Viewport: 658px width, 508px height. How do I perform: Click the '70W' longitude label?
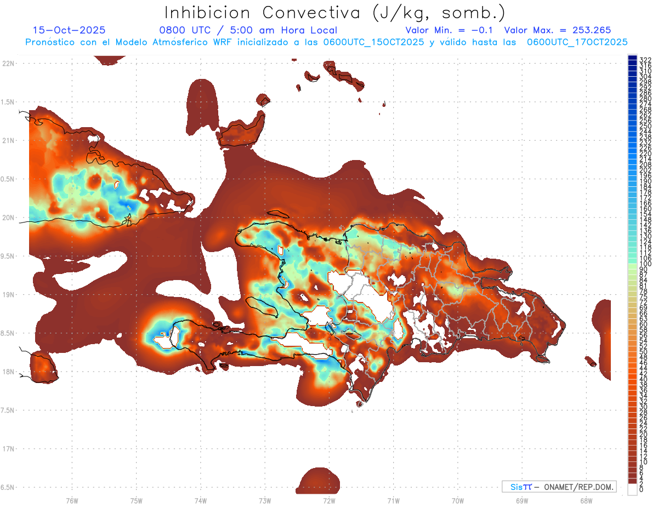457,501
